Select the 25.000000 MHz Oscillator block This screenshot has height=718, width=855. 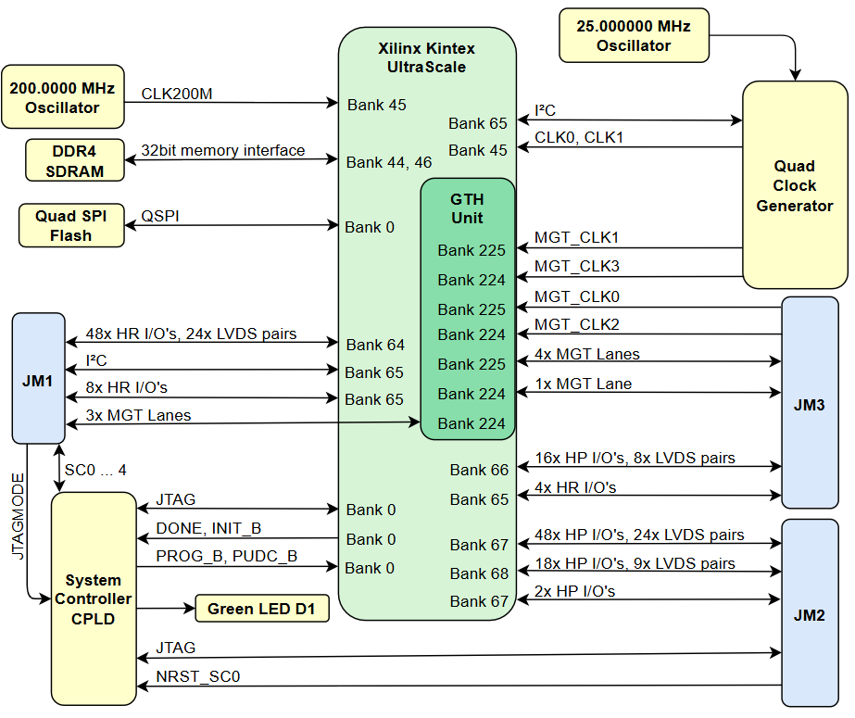[634, 35]
